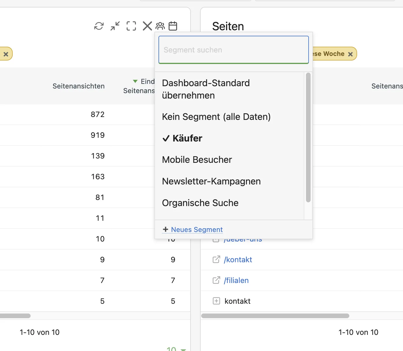Remove the widget with the X icon

[148, 26]
